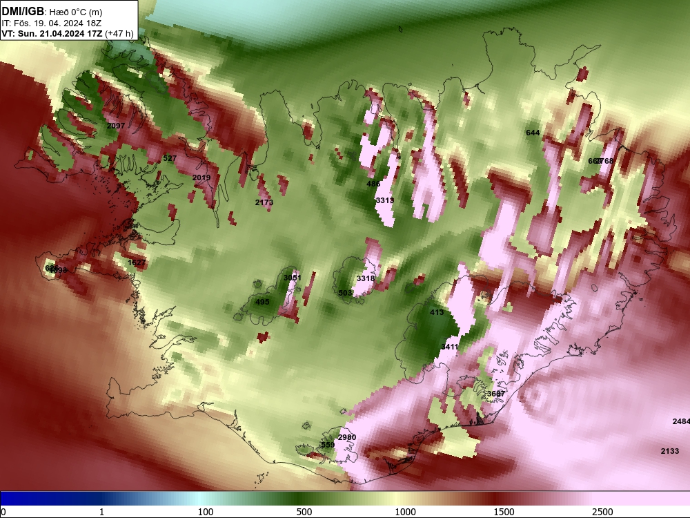Click the map value 3607

pyautogui.click(x=496, y=394)
